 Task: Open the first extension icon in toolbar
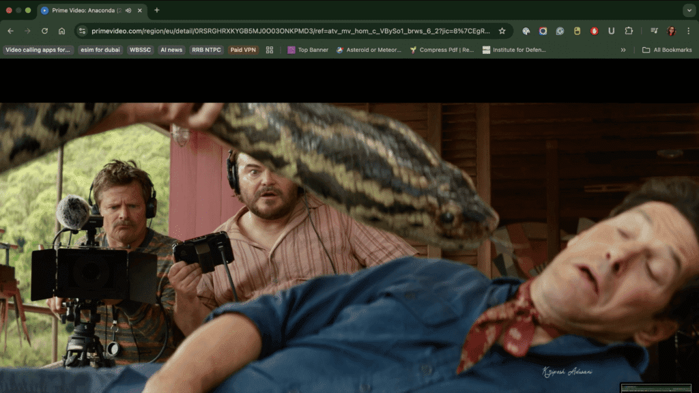[526, 31]
